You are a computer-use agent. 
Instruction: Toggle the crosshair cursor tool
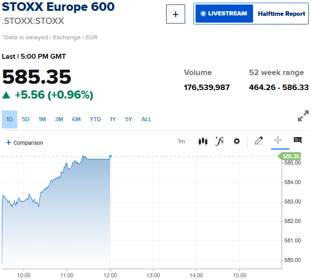pos(278,141)
